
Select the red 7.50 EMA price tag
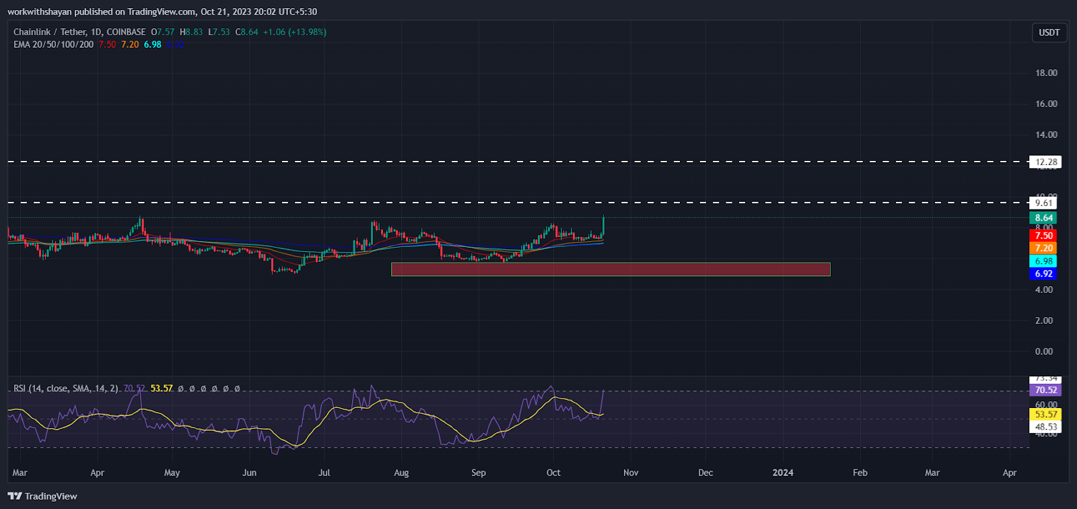pyautogui.click(x=1043, y=236)
